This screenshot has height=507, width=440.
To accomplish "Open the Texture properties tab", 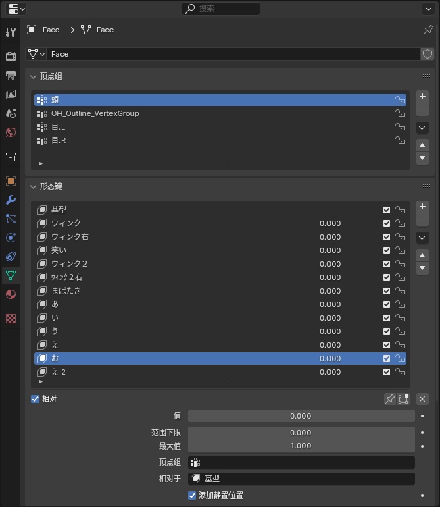I will pos(11,319).
